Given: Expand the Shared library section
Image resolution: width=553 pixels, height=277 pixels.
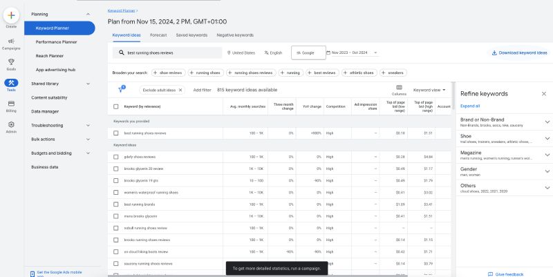Looking at the screenshot, I should pos(88,84).
